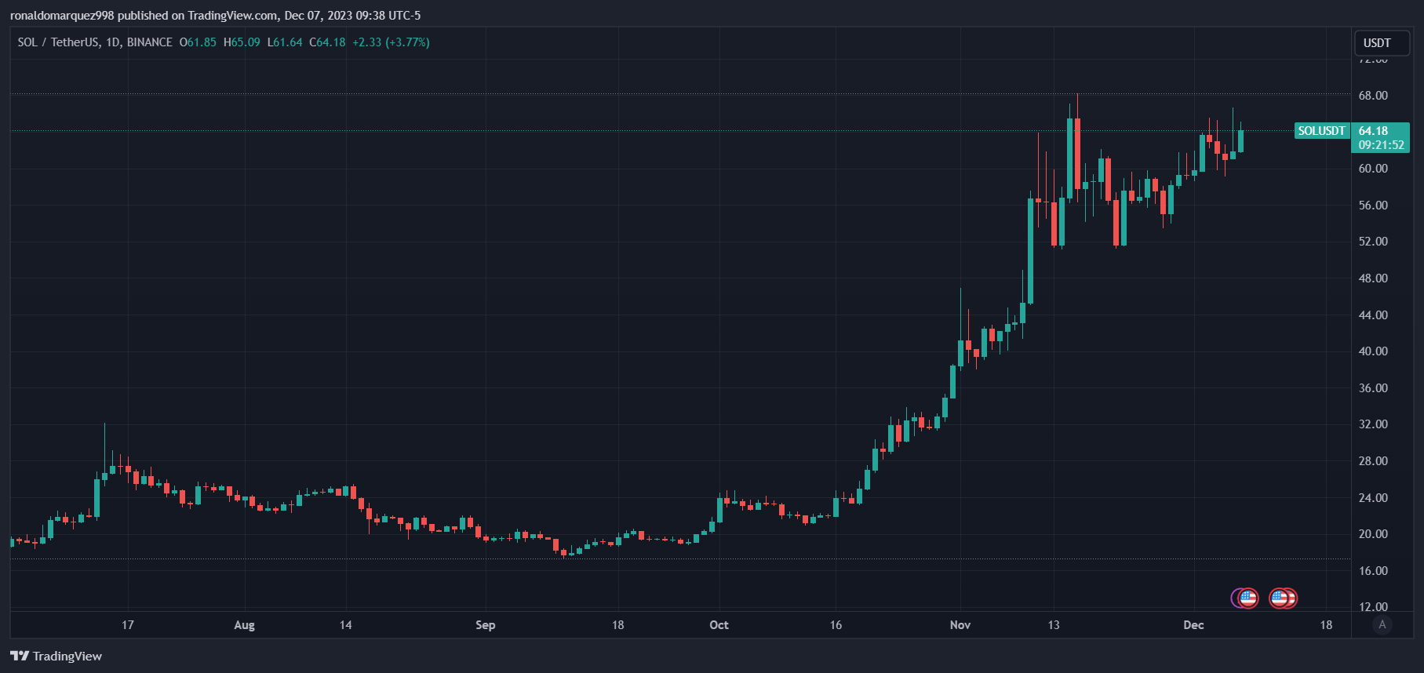Click the Nov label on time axis
This screenshot has width=1424, height=673.
960,625
